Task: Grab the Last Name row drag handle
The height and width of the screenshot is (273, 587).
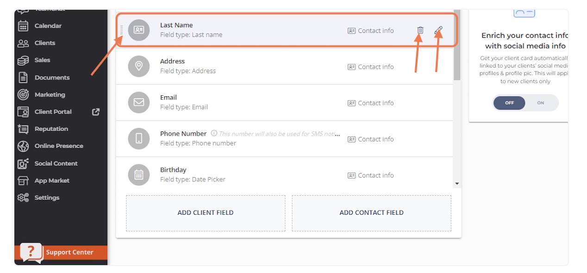Action: [122, 30]
